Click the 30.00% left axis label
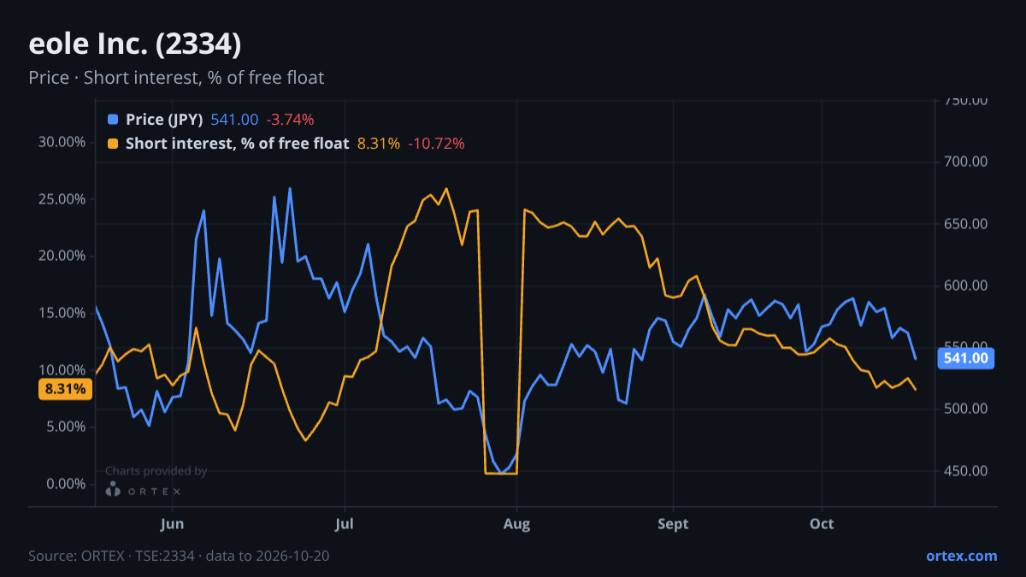1026x577 pixels. tap(62, 142)
